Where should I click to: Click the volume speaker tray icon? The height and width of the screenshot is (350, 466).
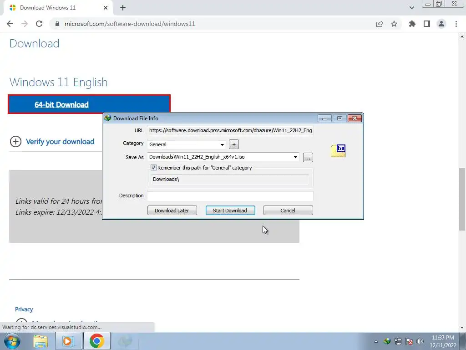pyautogui.click(x=420, y=341)
